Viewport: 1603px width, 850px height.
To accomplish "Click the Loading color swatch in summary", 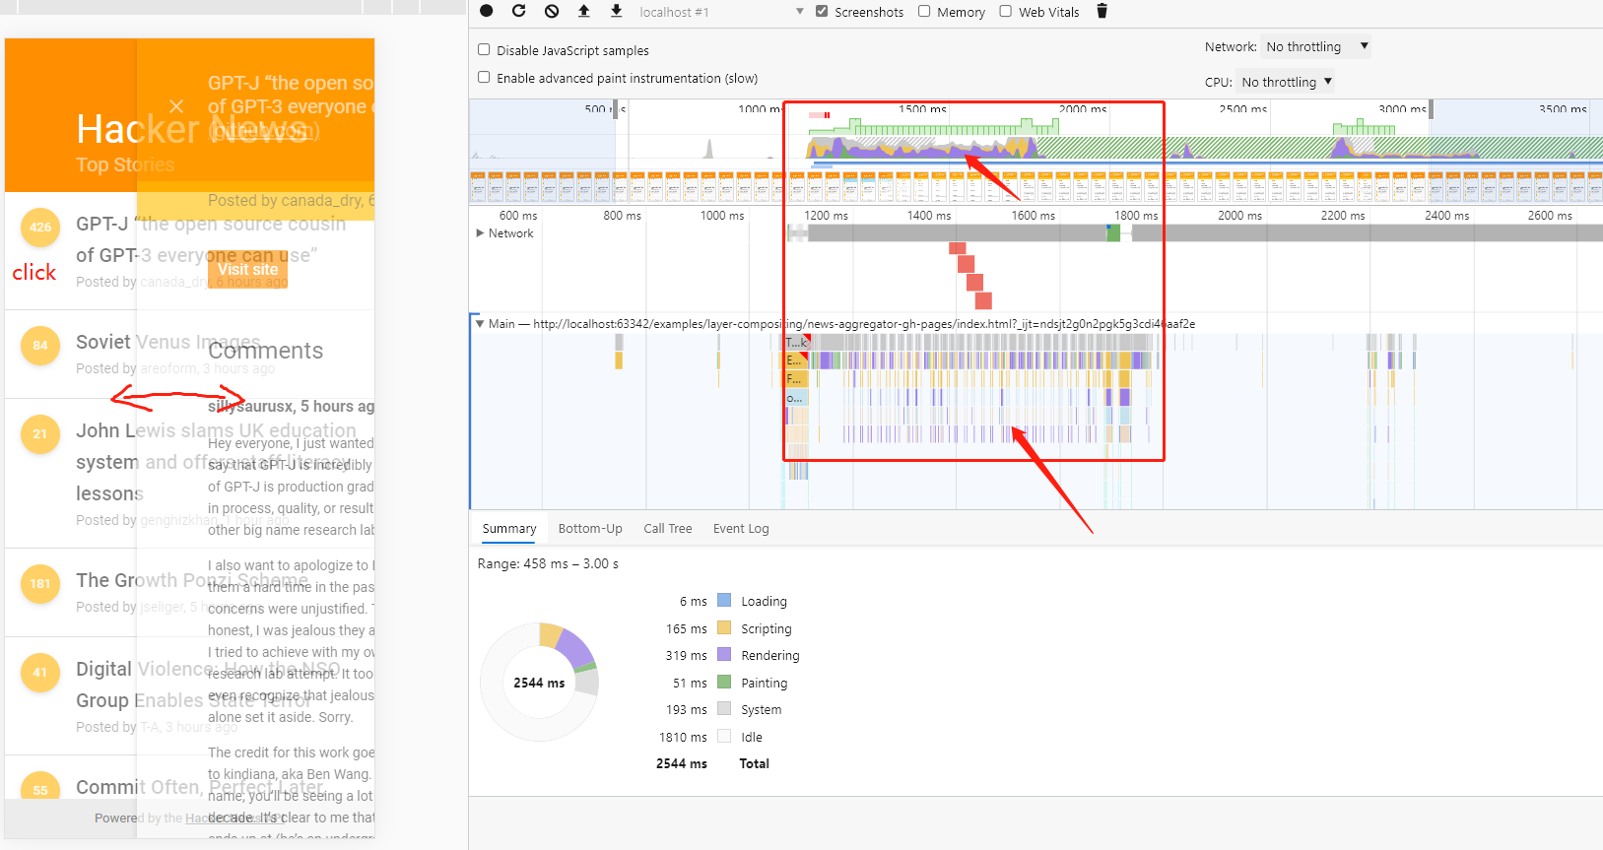I will (724, 601).
